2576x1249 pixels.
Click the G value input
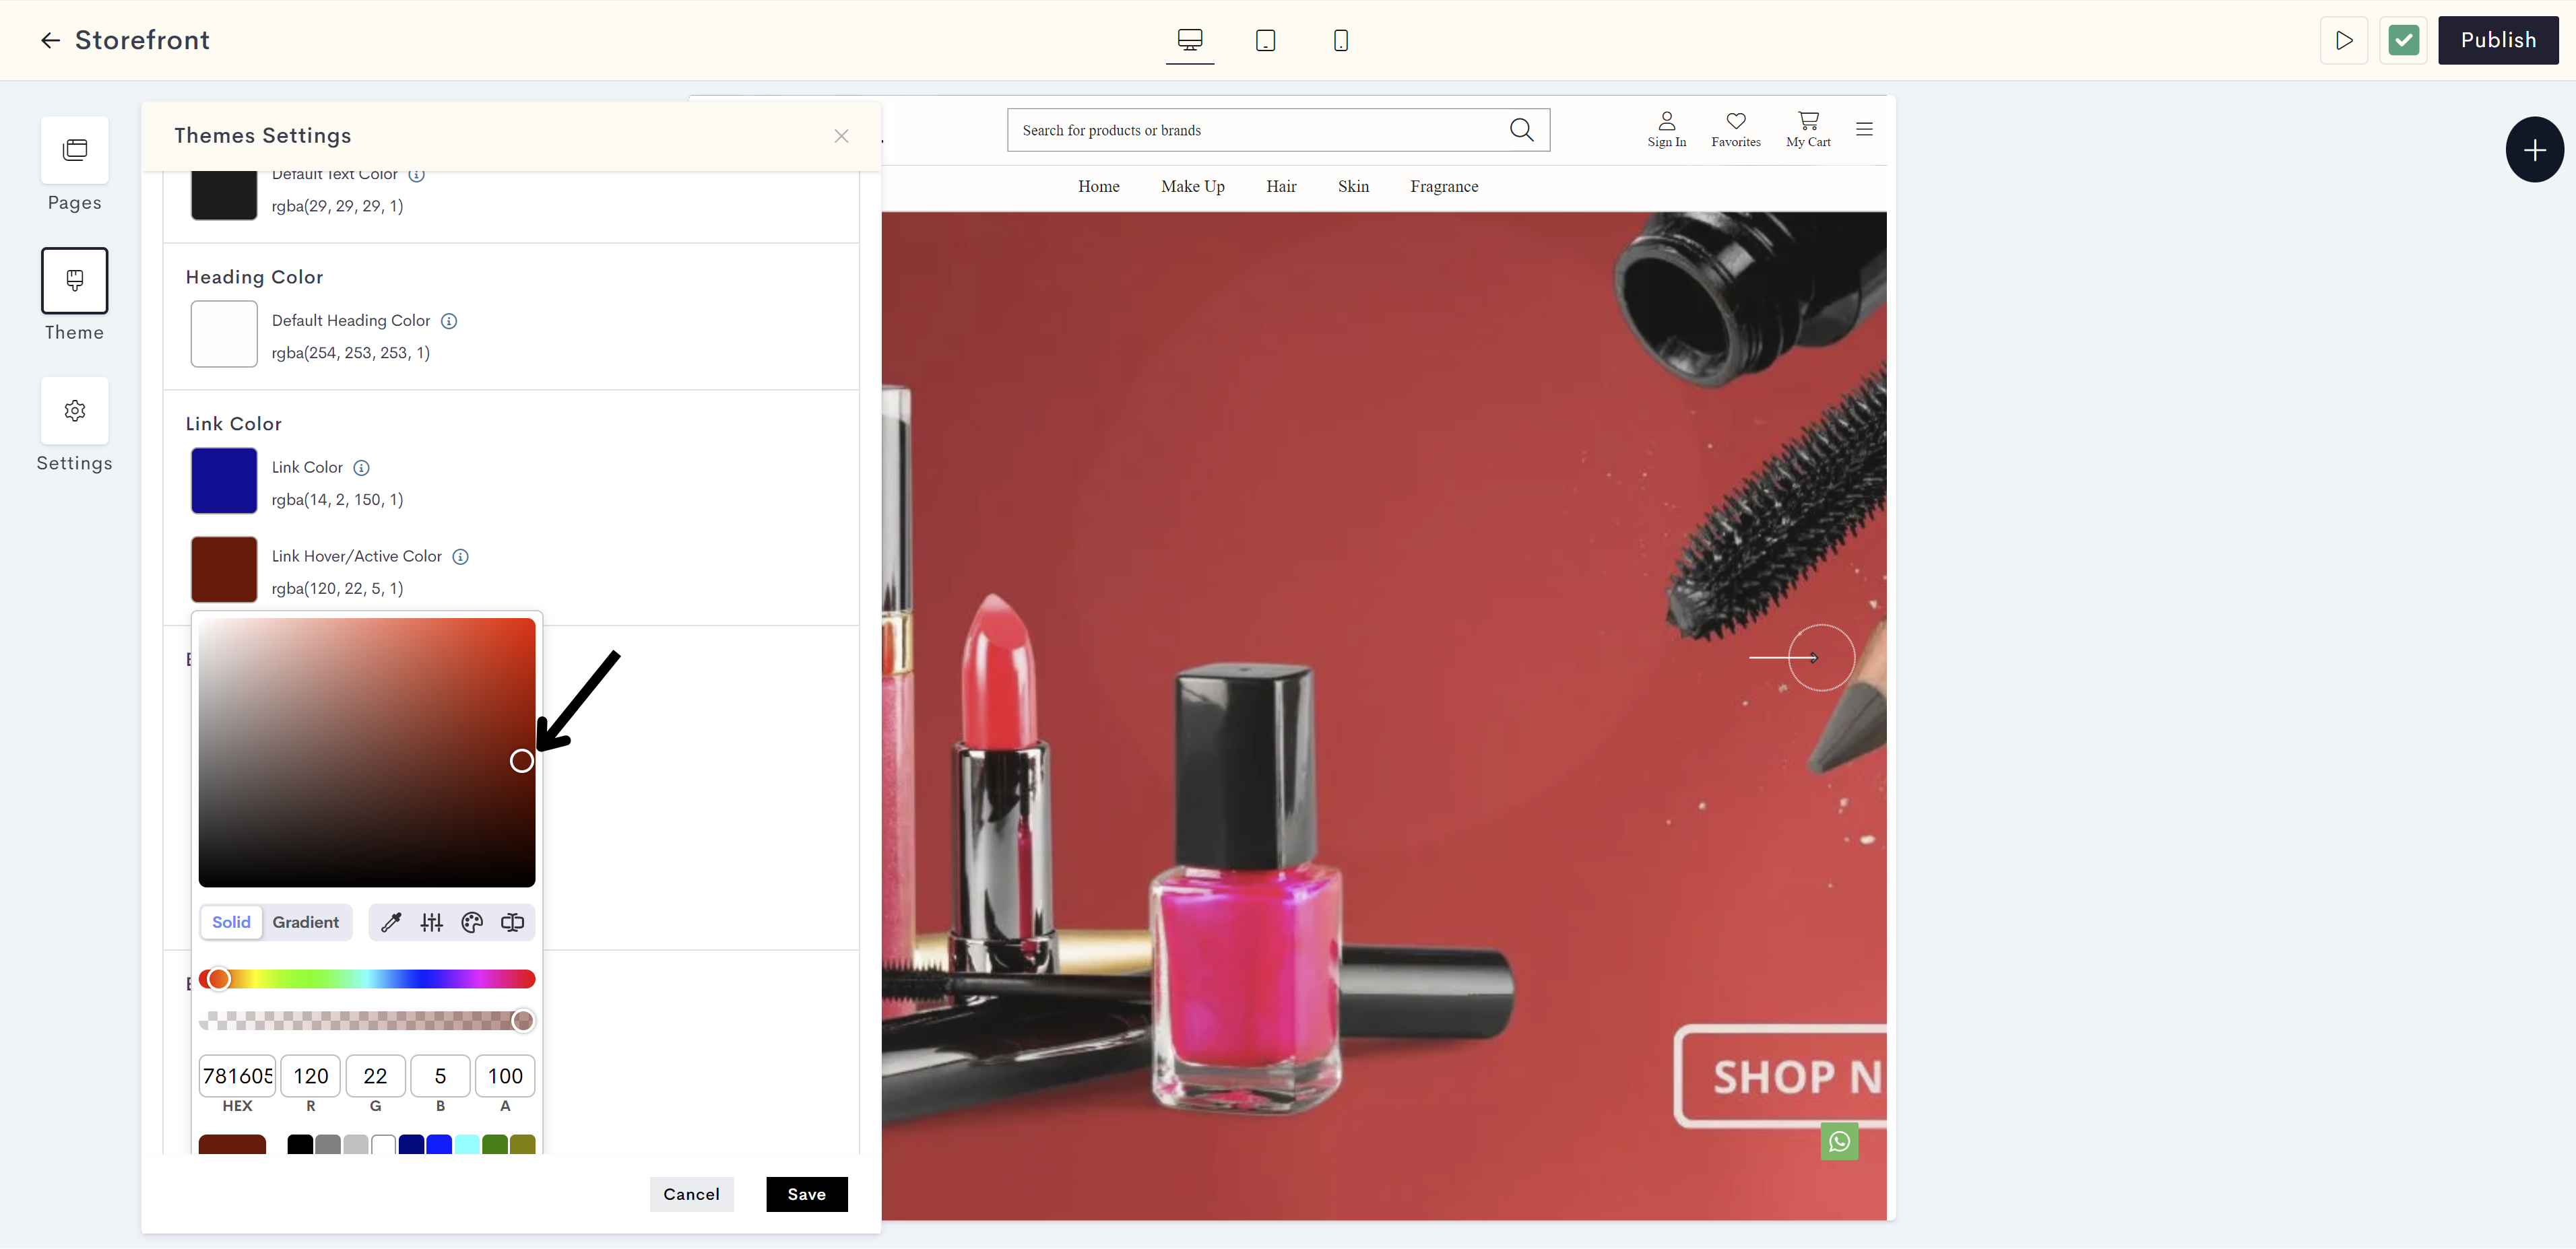pyautogui.click(x=375, y=1076)
